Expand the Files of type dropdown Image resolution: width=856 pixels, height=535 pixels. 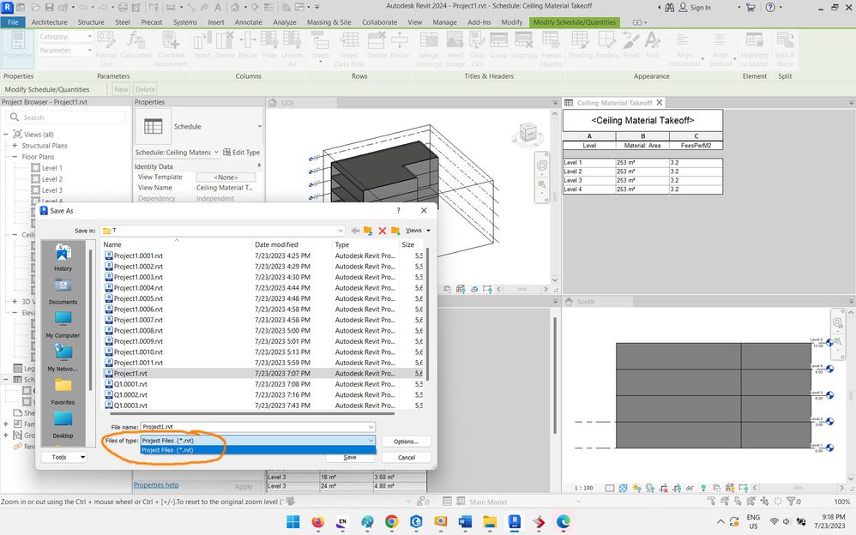370,440
